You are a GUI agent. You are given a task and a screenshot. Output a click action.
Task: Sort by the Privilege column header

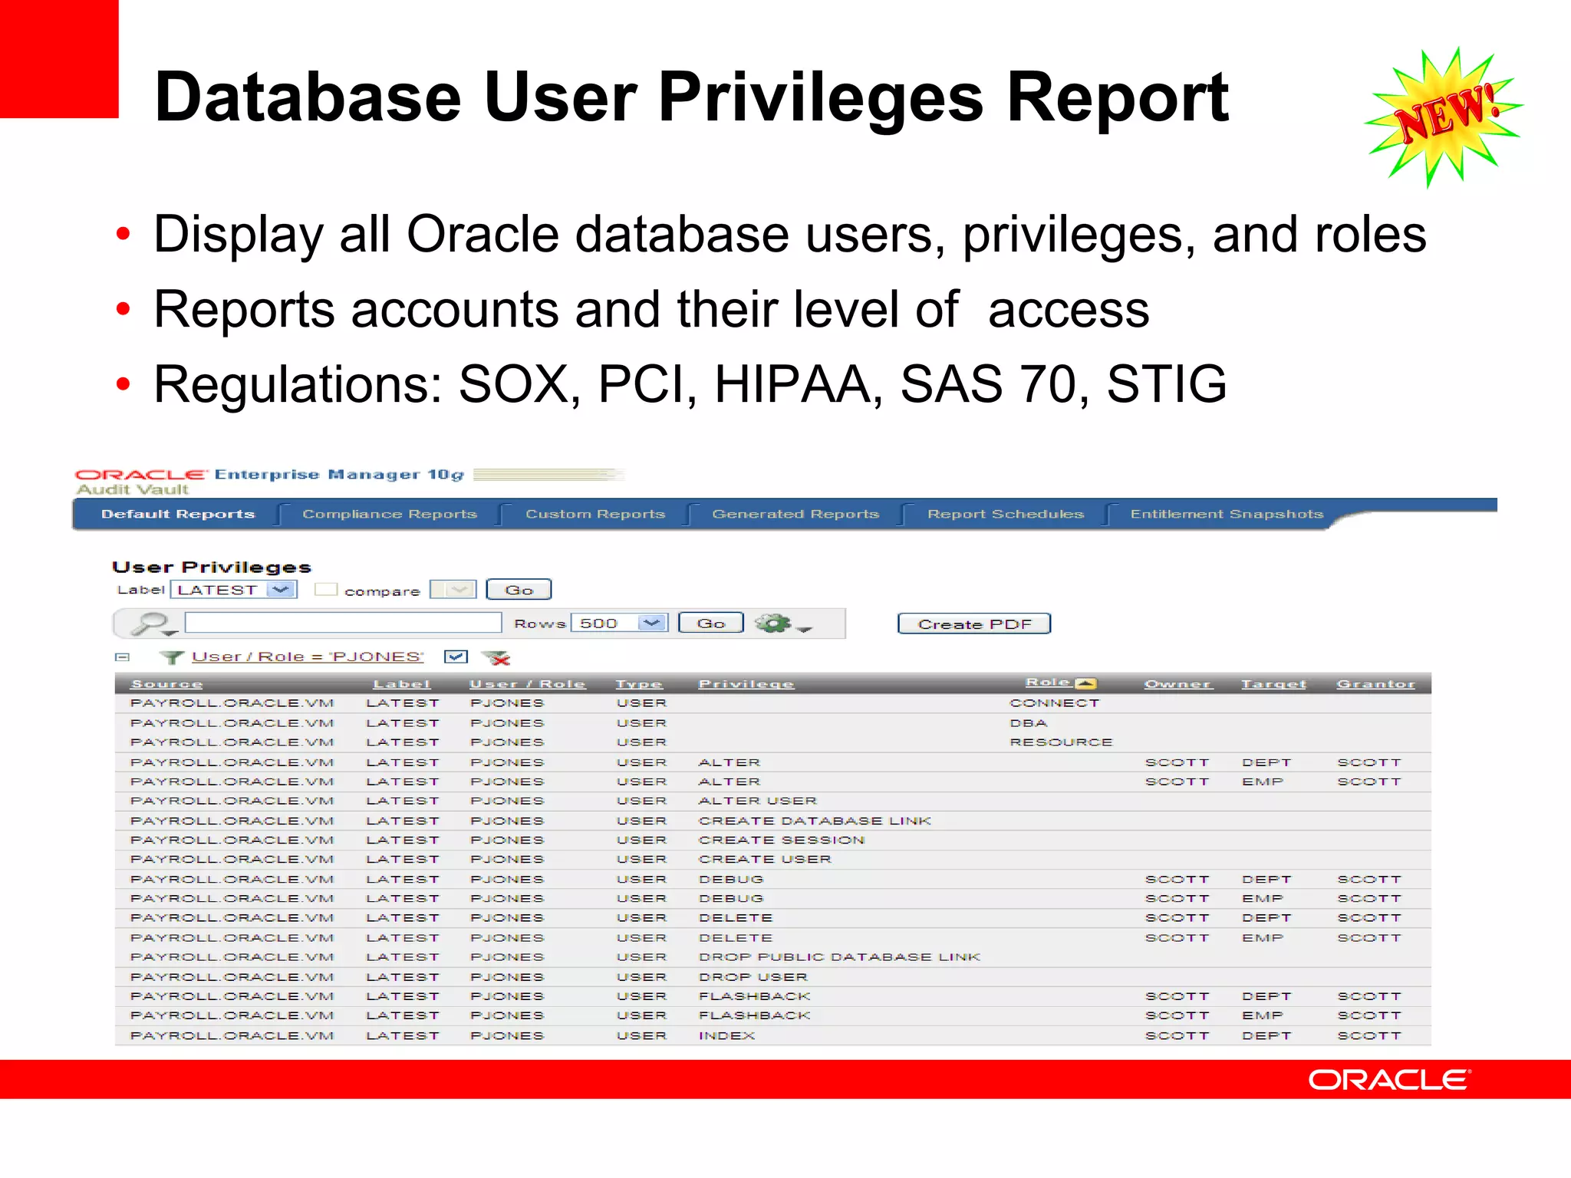[746, 683]
